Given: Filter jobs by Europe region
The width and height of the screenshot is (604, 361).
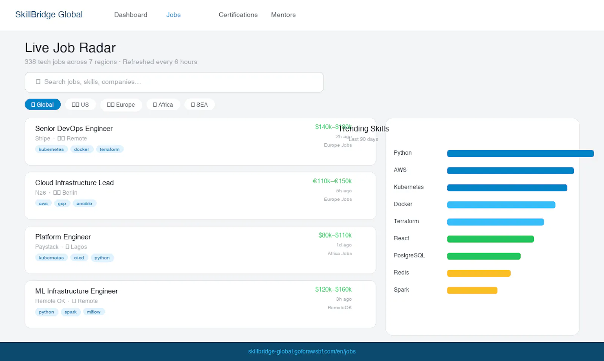Looking at the screenshot, I should pos(121,104).
